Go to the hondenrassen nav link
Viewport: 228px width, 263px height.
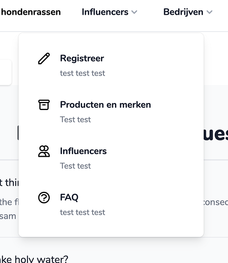[x=31, y=12]
